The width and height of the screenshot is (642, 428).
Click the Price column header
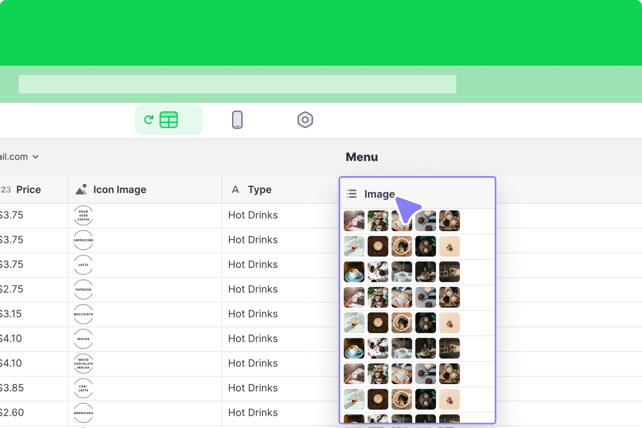coord(28,189)
